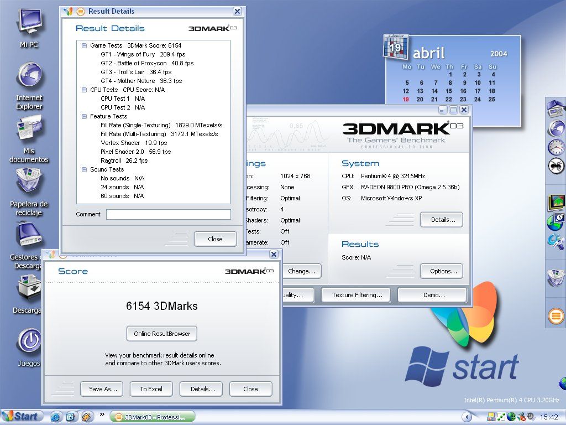
Task: Open Papelera de reciclaje icon
Action: click(x=29, y=183)
